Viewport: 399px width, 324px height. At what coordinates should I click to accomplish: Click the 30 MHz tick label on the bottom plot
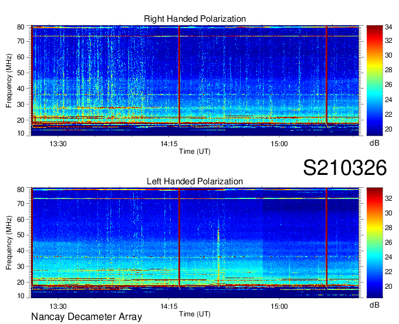(x=21, y=266)
